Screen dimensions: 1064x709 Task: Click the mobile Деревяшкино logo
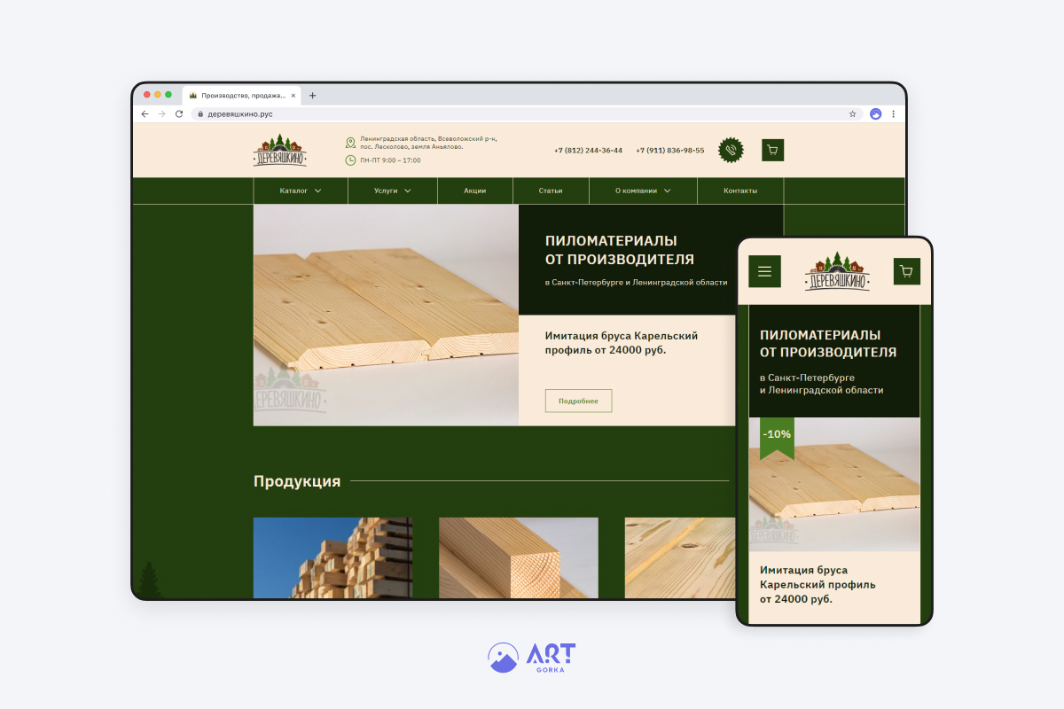click(x=837, y=271)
